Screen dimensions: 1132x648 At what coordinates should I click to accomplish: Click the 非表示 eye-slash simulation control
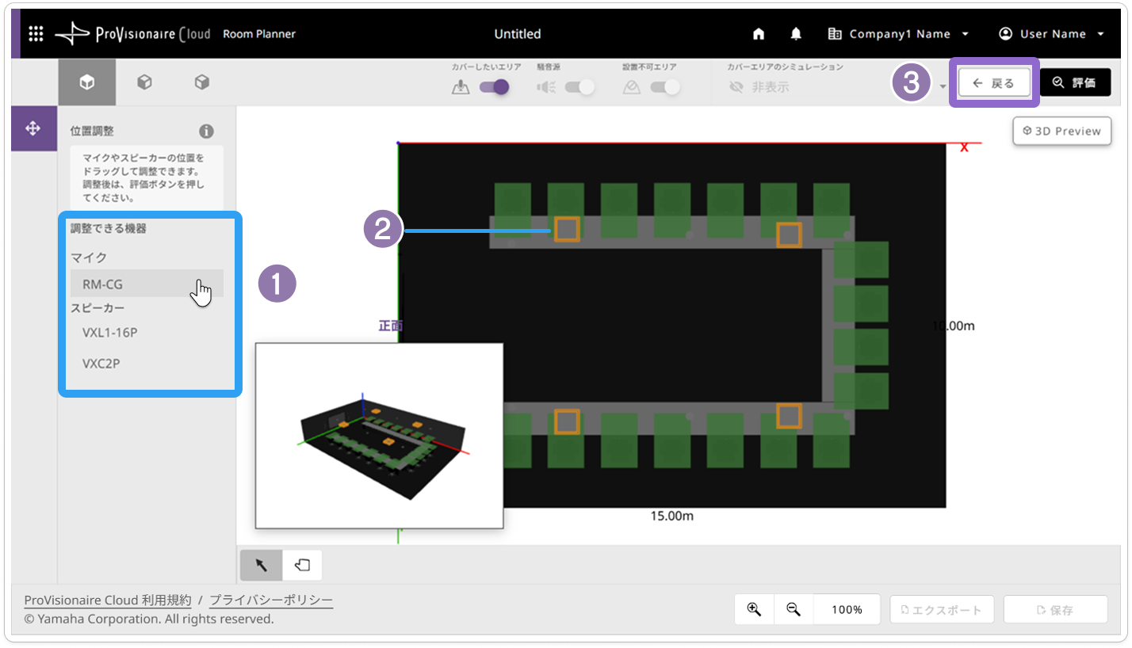click(x=759, y=87)
